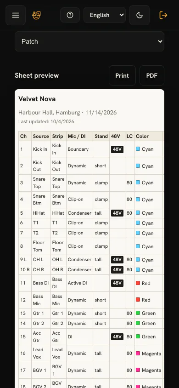Click channel 9 L cell
The height and width of the screenshot is (388, 179).
click(x=25, y=260)
